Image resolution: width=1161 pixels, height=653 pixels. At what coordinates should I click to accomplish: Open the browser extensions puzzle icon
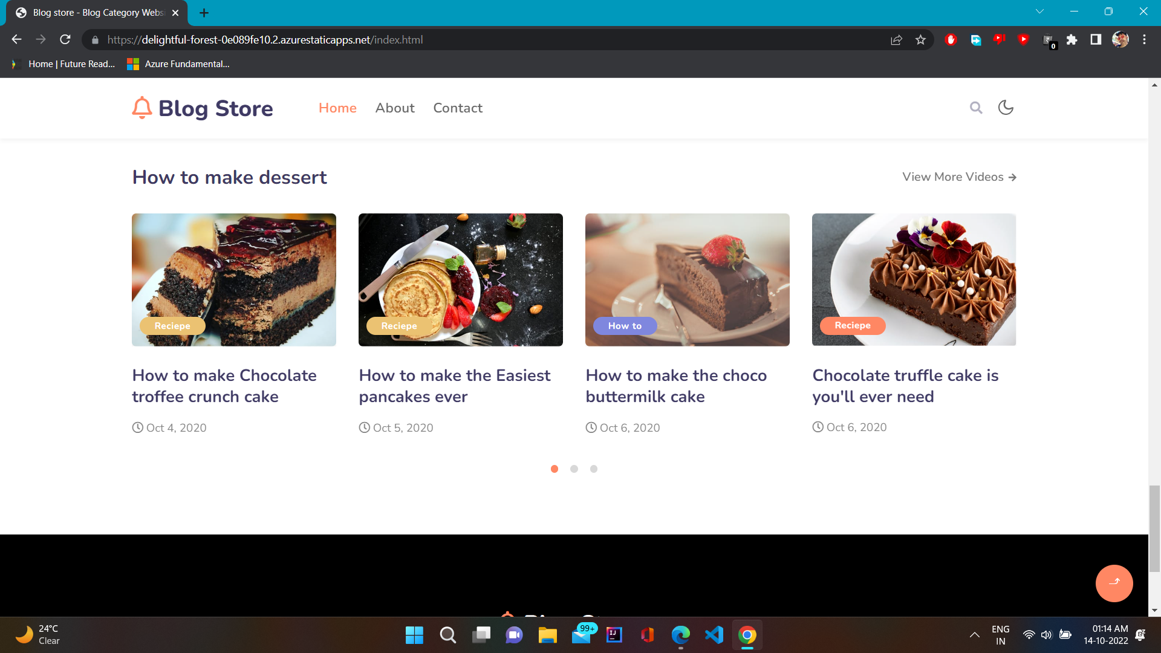(x=1072, y=40)
